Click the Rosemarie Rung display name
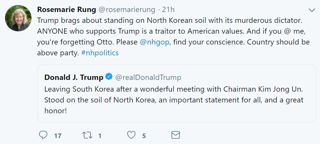 (x=67, y=10)
